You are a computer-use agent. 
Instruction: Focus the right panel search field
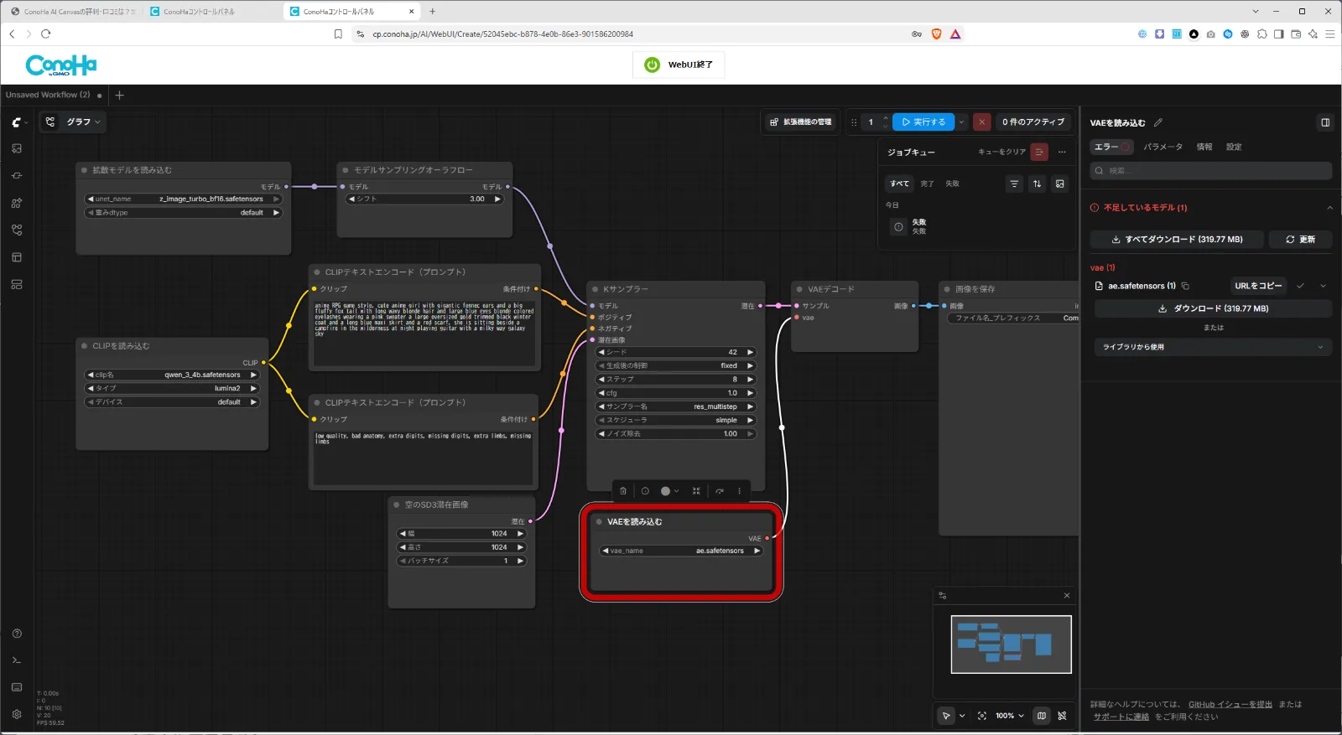[x=1211, y=171]
